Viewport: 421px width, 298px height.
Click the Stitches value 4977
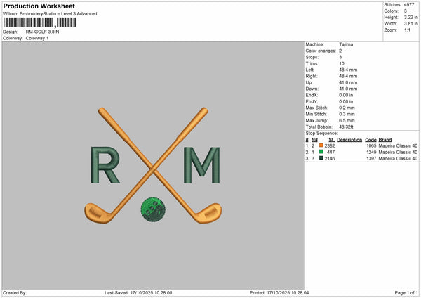[409, 5]
